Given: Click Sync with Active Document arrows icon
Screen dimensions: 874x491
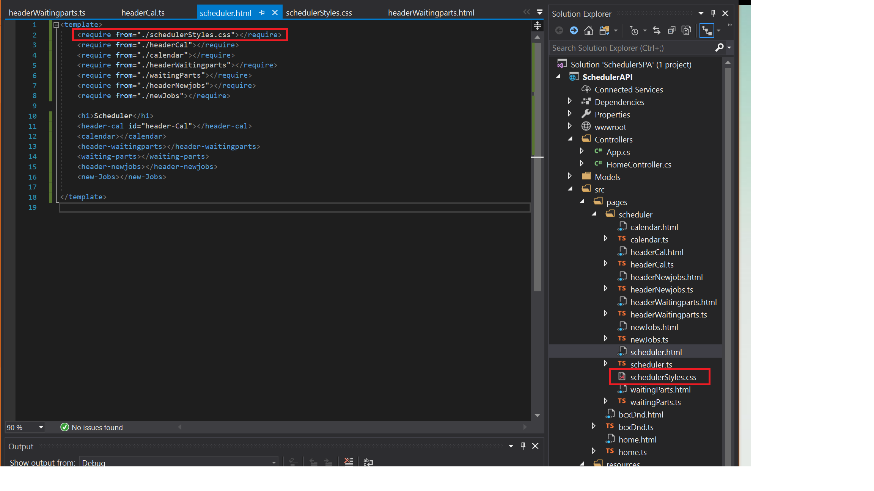Looking at the screenshot, I should coord(657,30).
